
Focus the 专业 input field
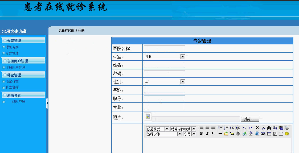(165, 107)
